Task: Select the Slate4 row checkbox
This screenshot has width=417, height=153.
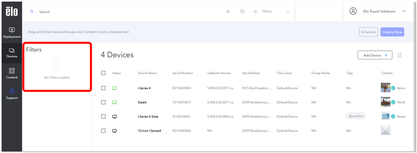Action: 103,102
